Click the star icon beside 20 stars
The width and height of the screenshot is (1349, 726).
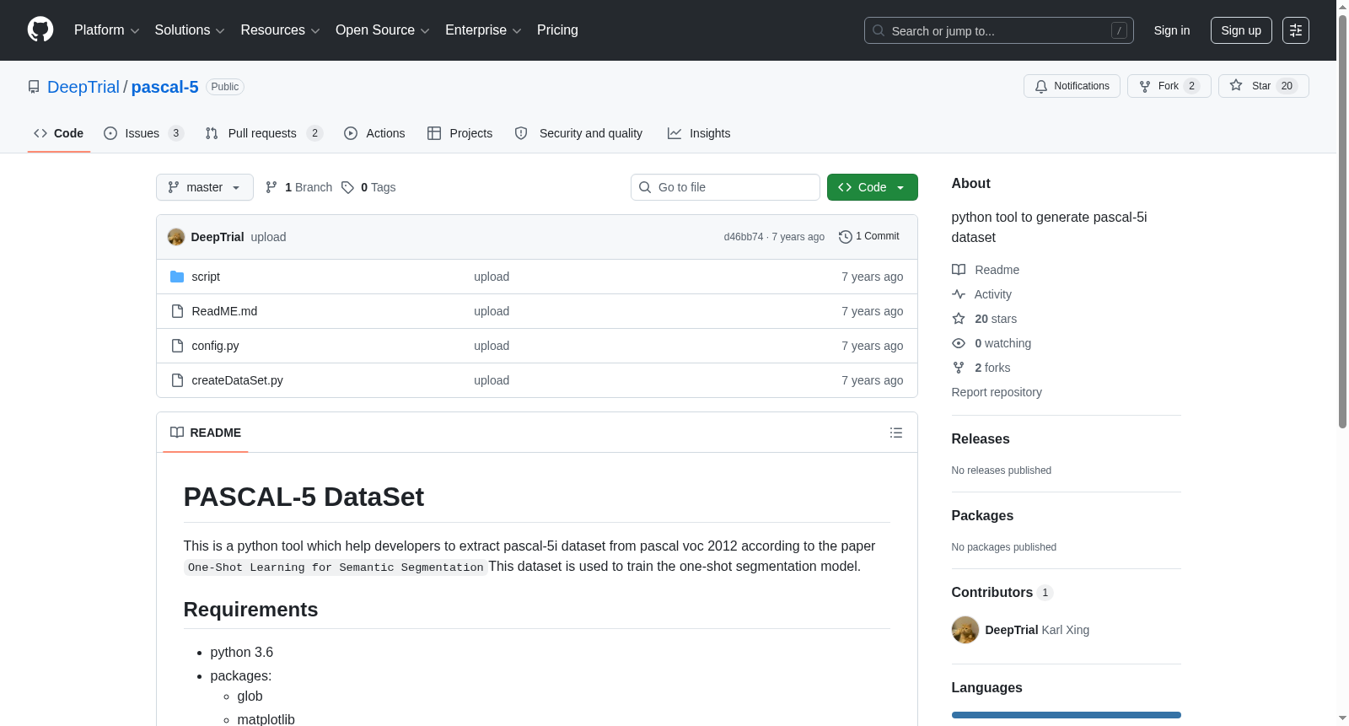(959, 319)
